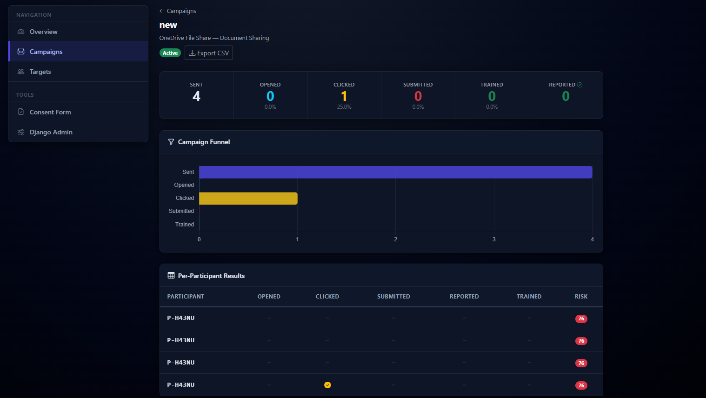Image resolution: width=706 pixels, height=398 pixels.
Task: Click the yellow clicked checkmark in the last row
Action: point(327,385)
